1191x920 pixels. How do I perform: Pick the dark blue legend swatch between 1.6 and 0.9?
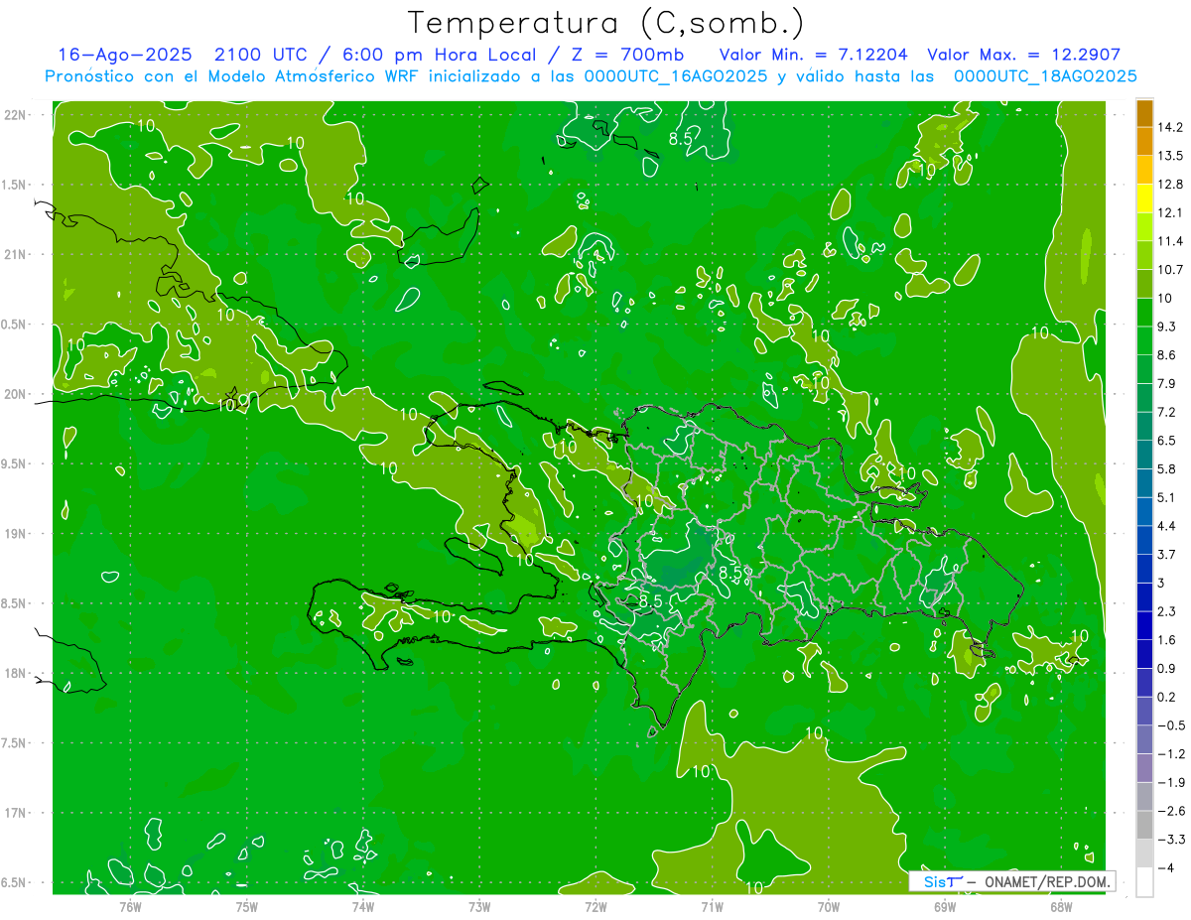click(x=1144, y=654)
